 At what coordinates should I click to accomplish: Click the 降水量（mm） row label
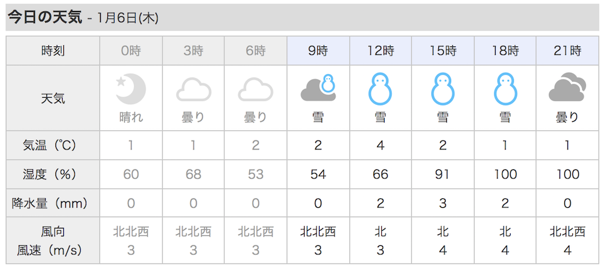pos(53,203)
